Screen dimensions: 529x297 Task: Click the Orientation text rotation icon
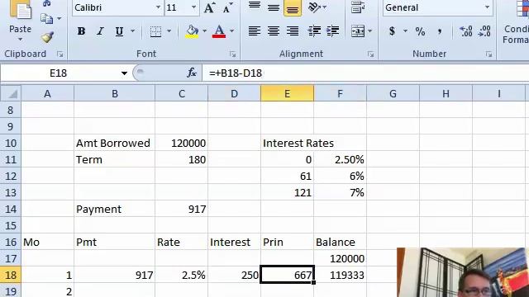[x=314, y=7]
